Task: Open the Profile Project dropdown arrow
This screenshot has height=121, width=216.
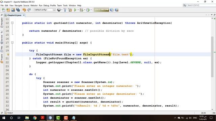Action: tap(91, 10)
